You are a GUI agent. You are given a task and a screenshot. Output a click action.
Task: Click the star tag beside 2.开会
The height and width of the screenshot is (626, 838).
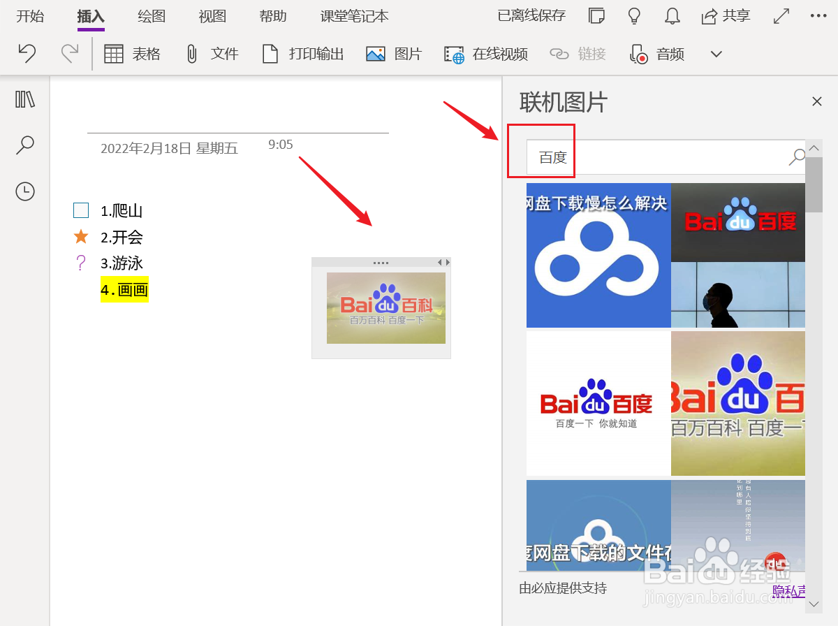coord(81,237)
